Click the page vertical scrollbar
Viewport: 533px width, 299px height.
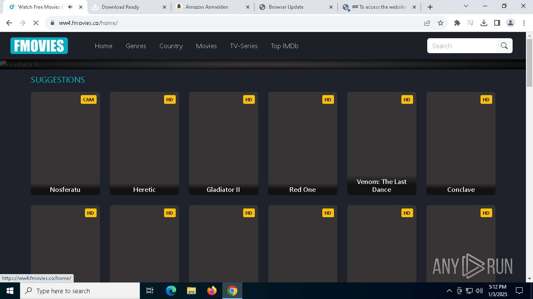(529, 62)
